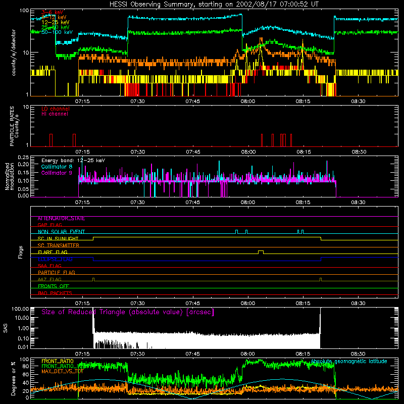The width and height of the screenshot is (404, 404).
Task: Click the ECLIPSE_FLAG rising step near 08:20
Action: point(321,259)
